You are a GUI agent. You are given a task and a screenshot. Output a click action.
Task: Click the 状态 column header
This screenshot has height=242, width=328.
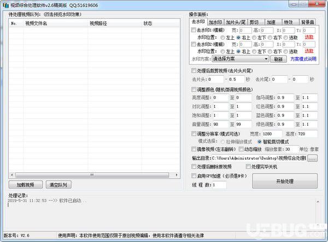[x=160, y=23]
